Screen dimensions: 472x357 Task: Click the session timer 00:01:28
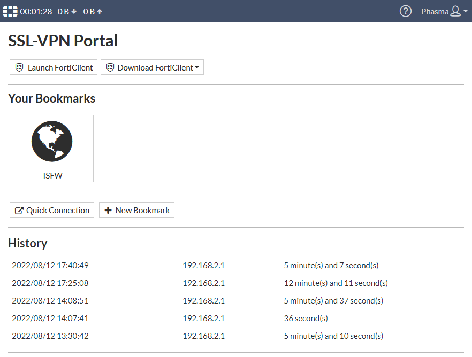click(36, 11)
